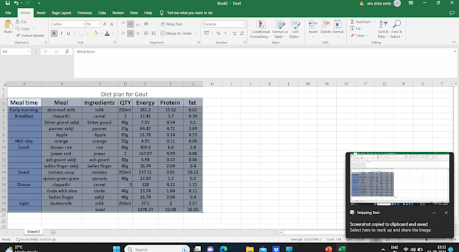Screen dimensions: 459x252
Task: Add a new sheet with plus button
Action: pyautogui.click(x=53, y=232)
